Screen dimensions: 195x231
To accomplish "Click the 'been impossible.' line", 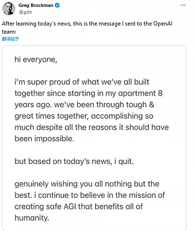I will (44, 139).
